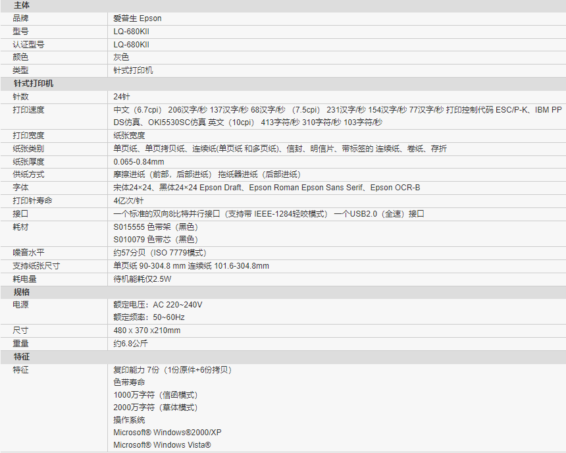Click the 纸张类别 row label

28,148
